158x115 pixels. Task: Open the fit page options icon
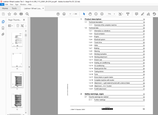[120, 14]
